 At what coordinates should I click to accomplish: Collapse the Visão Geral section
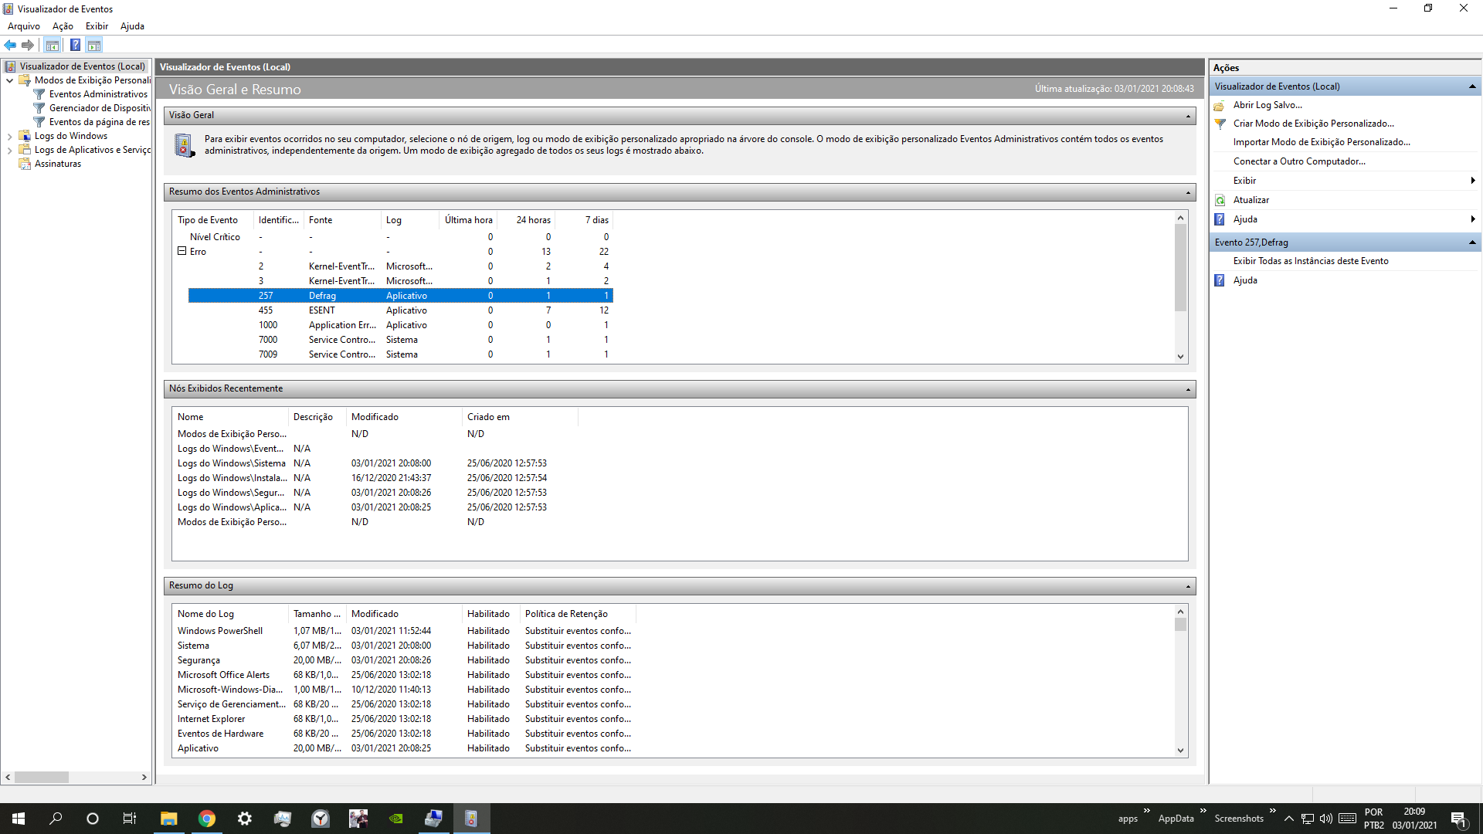(x=1188, y=116)
